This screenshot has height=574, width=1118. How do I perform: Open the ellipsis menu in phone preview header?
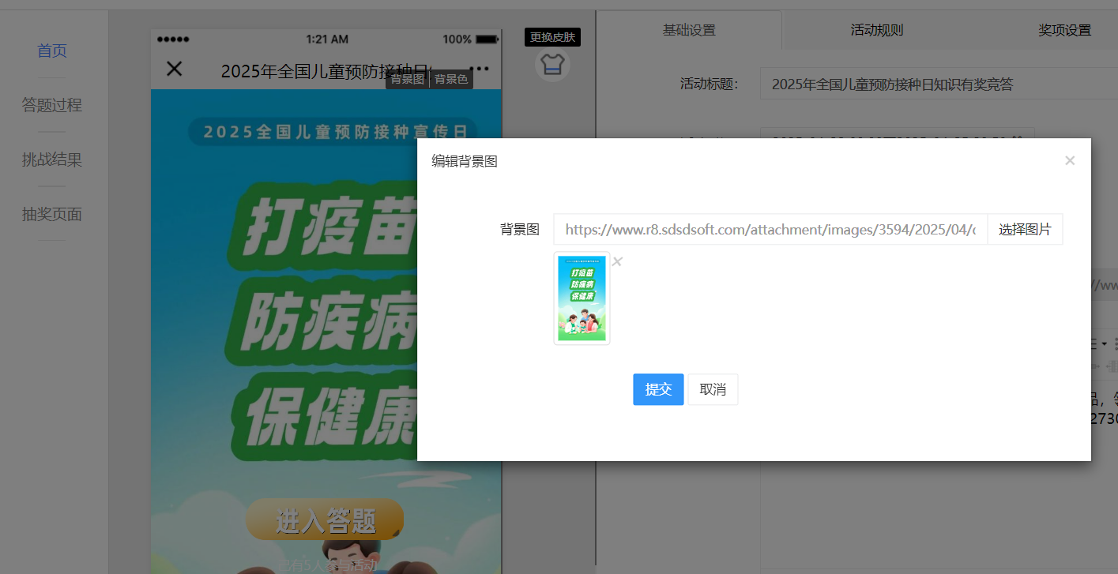[x=483, y=69]
